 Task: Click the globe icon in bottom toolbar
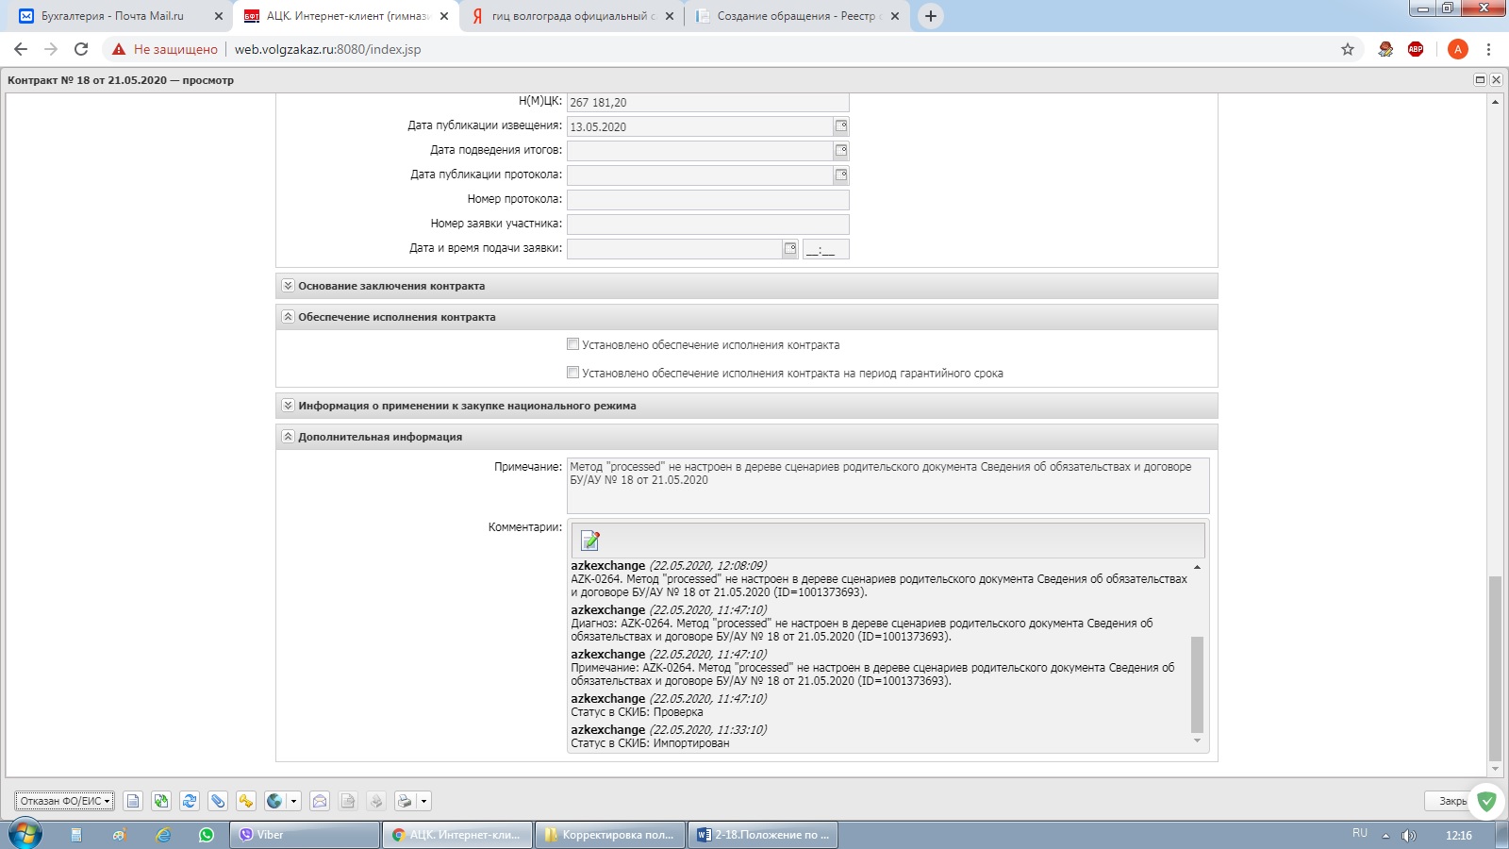274,801
